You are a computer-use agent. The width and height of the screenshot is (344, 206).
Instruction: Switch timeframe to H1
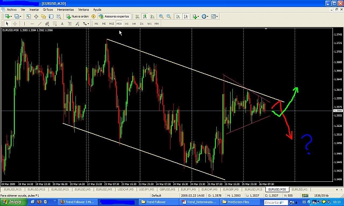pyautogui.click(x=127, y=24)
